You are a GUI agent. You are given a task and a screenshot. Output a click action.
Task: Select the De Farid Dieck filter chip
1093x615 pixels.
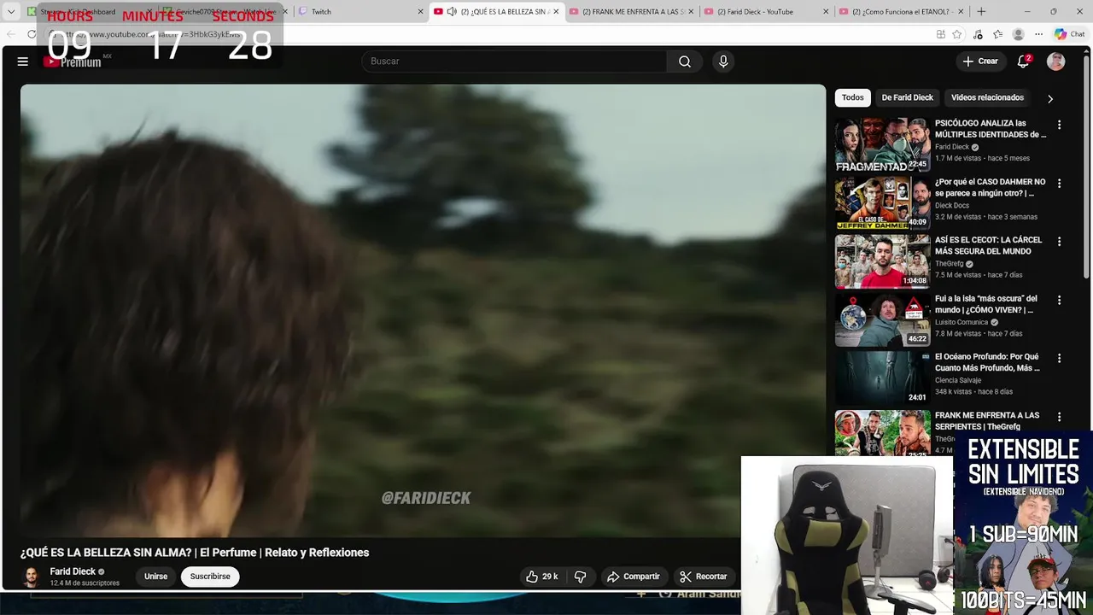coord(908,97)
